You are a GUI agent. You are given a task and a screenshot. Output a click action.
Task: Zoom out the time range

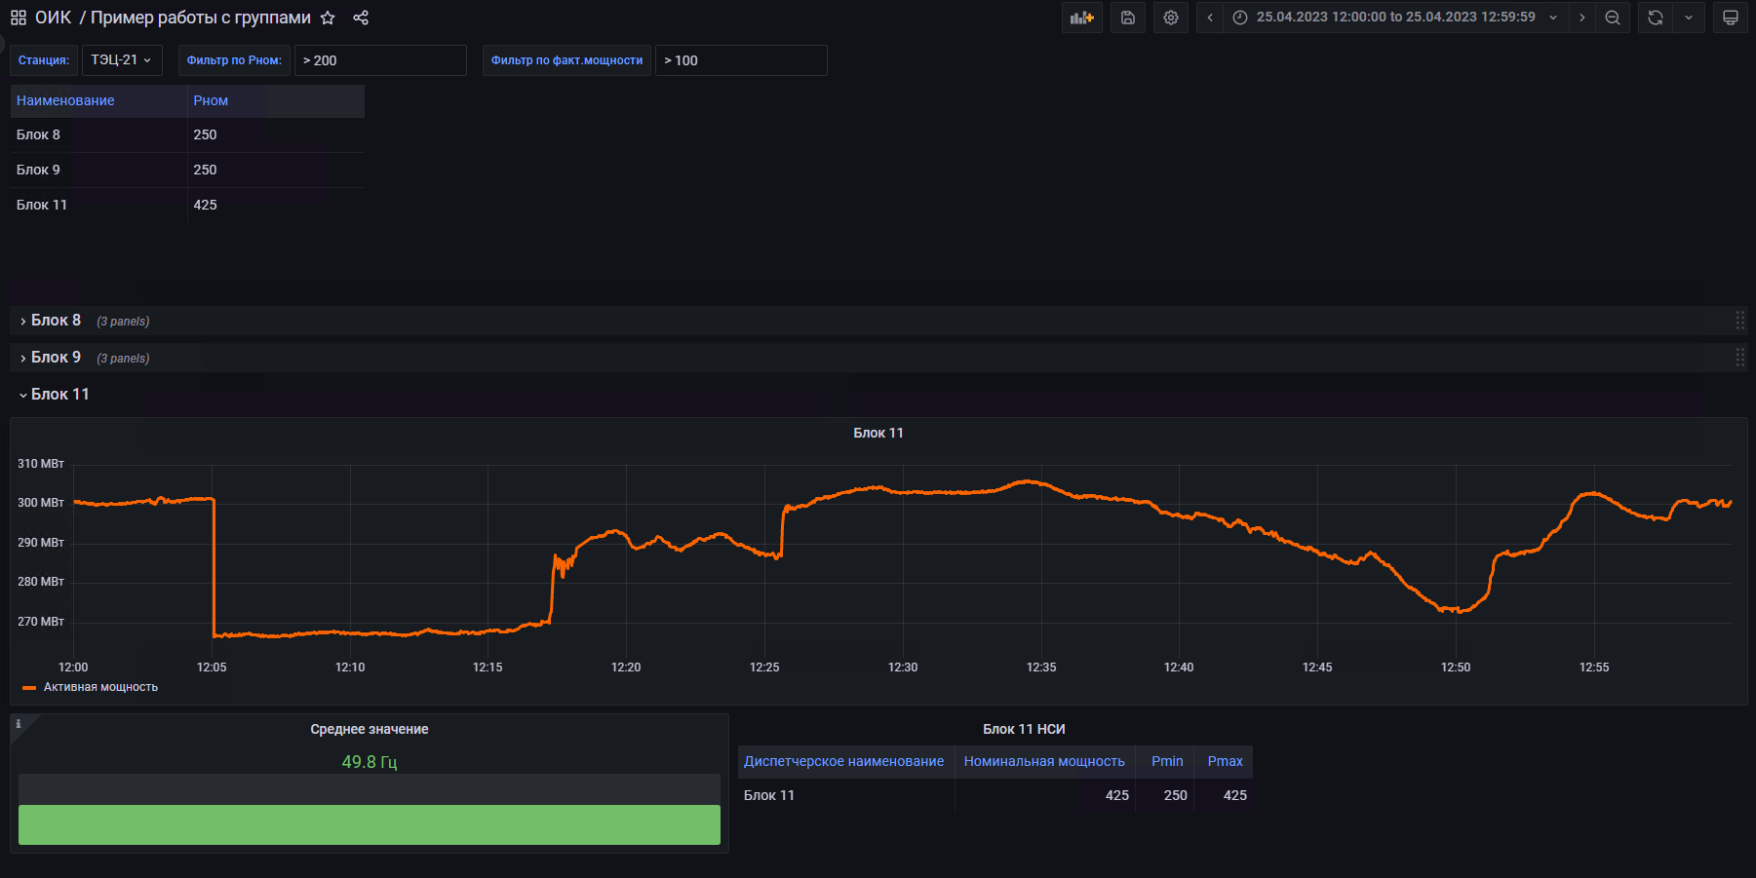pos(1613,18)
